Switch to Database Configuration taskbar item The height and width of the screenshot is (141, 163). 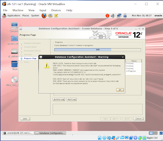(50, 133)
